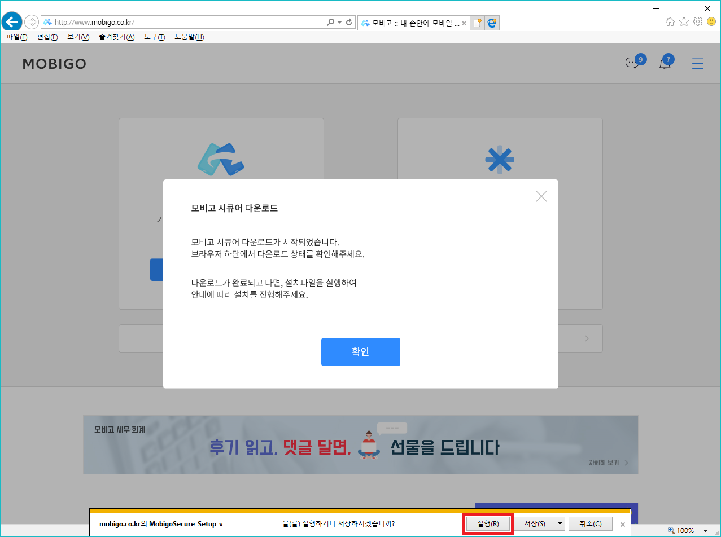721x537 pixels.
Task: Open the Favorites star icon
Action: pyautogui.click(x=684, y=22)
